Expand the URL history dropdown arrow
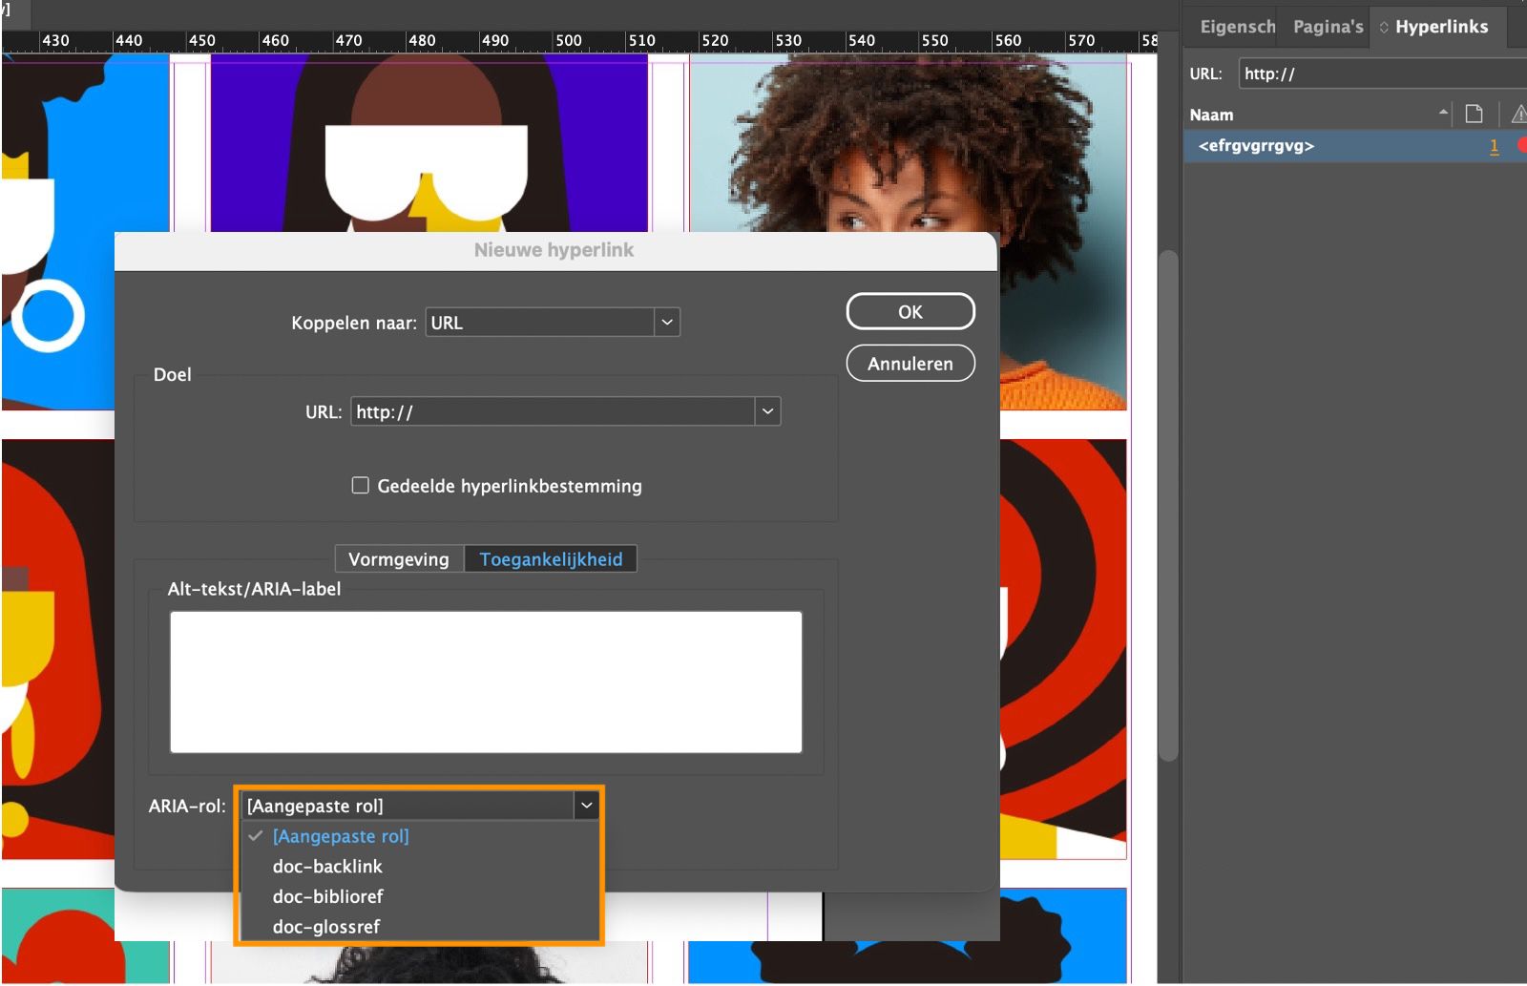Screen dimensions: 1527x986 click(x=767, y=411)
